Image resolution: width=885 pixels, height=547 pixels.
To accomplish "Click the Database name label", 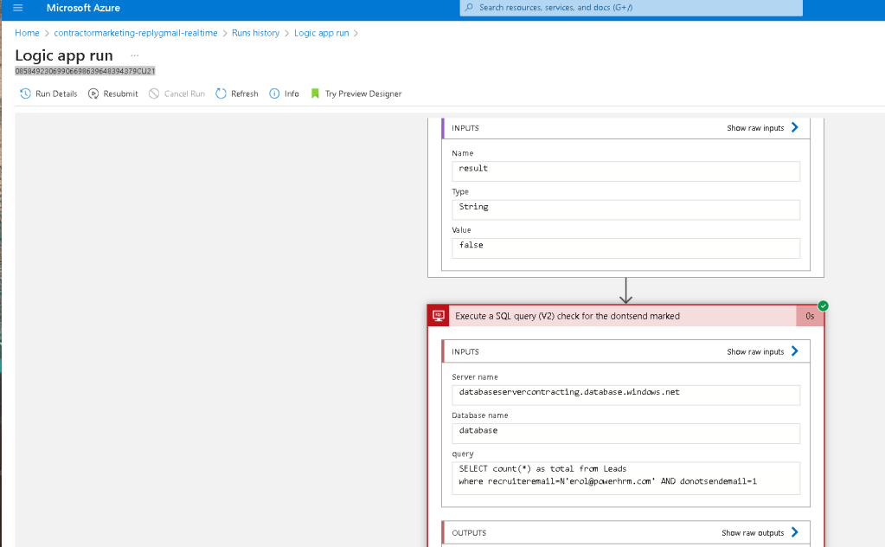I will pyautogui.click(x=480, y=415).
